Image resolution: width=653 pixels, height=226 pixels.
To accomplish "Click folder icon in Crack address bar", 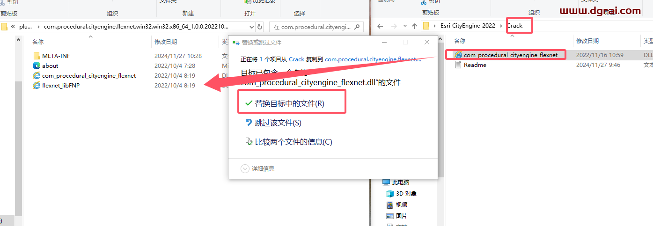I will [x=426, y=25].
